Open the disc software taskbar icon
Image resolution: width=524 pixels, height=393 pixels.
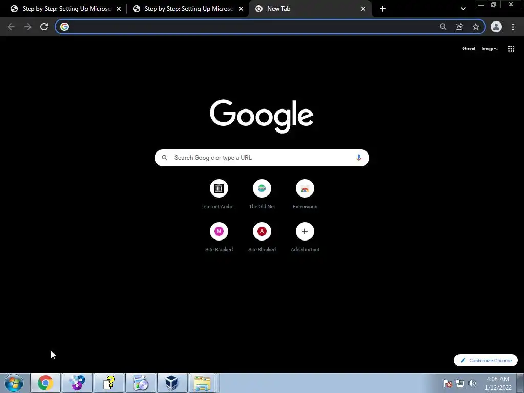tap(141, 383)
